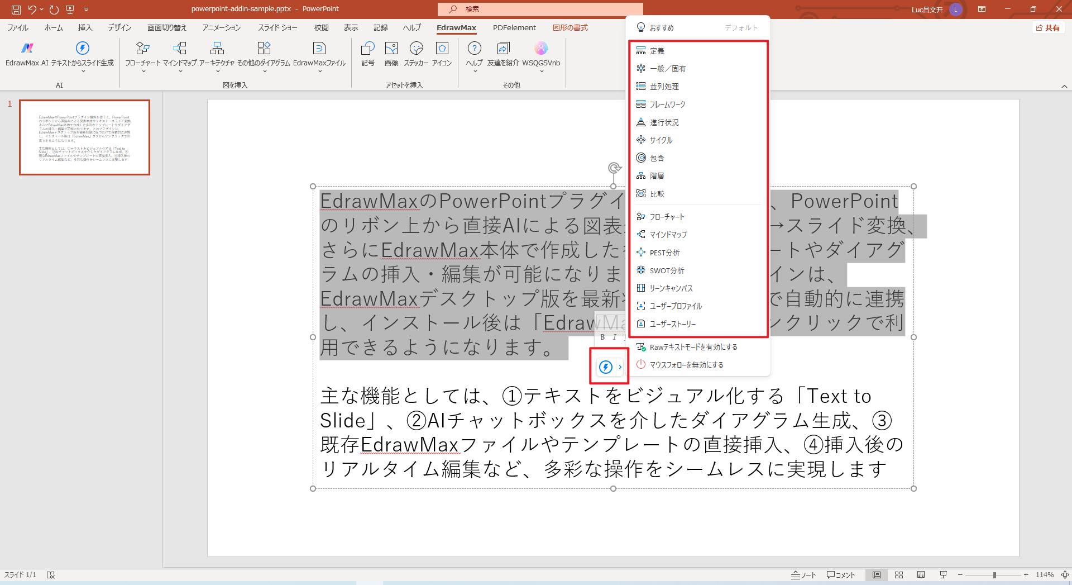The image size is (1072, 585).
Task: Click the アイコン asset icon
Action: point(442,49)
